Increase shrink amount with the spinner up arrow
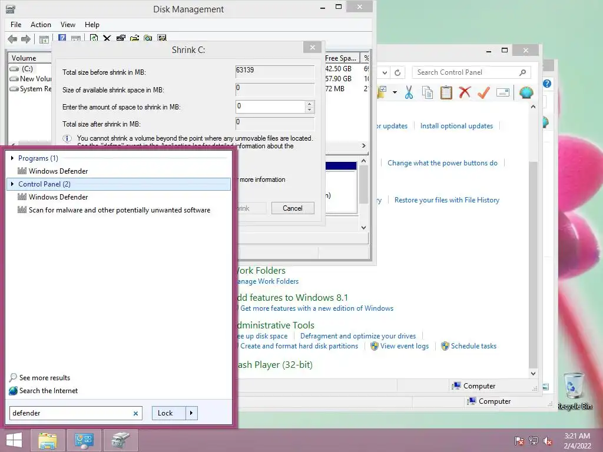The image size is (603, 452). (310, 104)
